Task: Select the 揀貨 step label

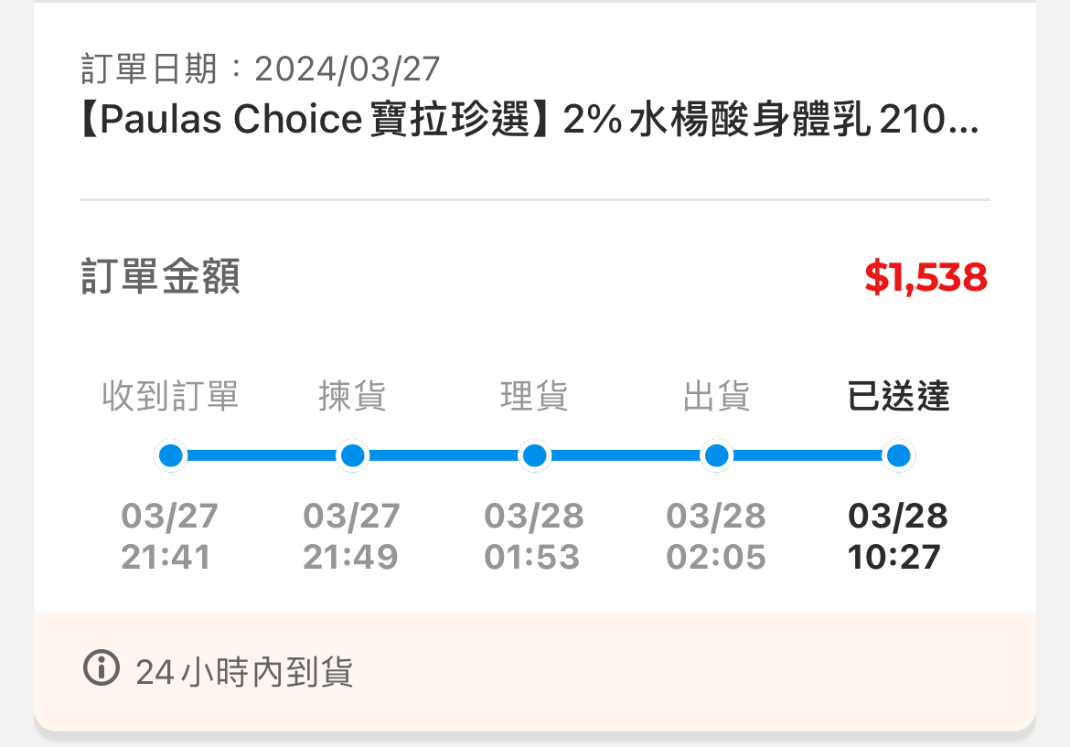Action: pyautogui.click(x=352, y=397)
